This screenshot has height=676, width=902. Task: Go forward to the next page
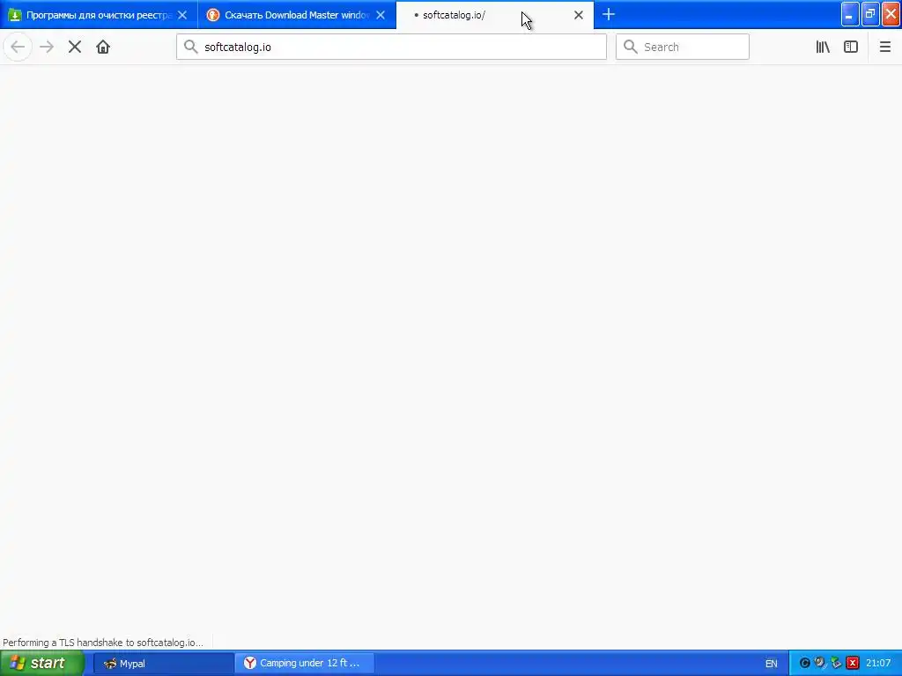47,48
